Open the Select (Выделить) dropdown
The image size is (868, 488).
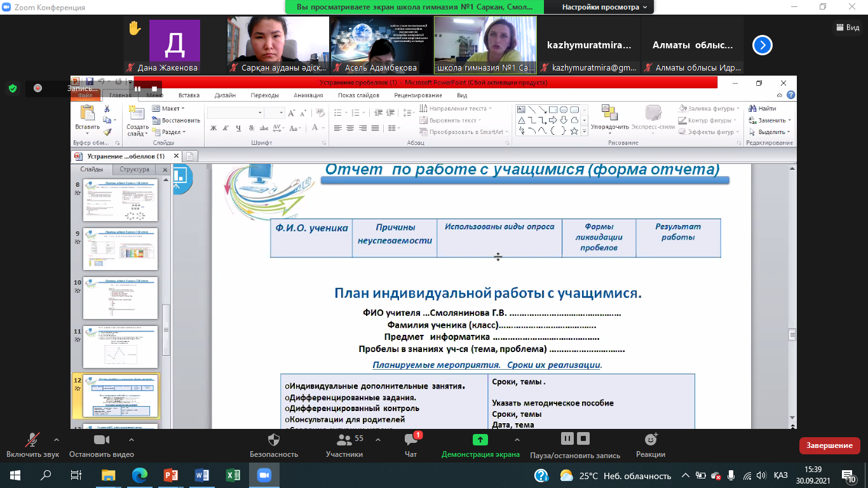[x=770, y=132]
